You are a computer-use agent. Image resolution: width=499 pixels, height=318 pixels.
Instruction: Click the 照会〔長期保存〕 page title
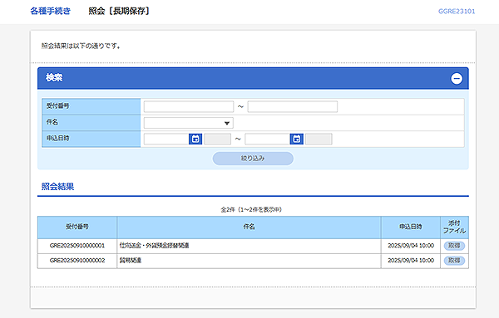pos(119,11)
